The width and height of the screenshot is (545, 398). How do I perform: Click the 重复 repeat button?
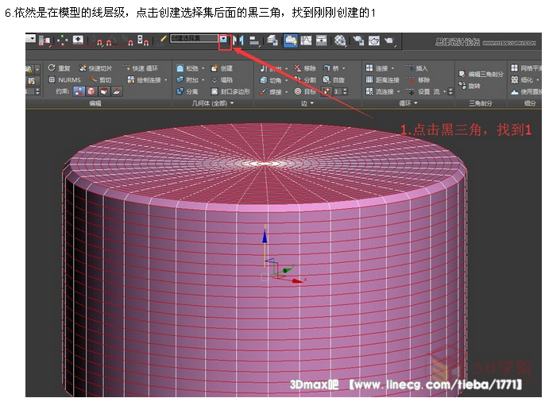click(60, 68)
